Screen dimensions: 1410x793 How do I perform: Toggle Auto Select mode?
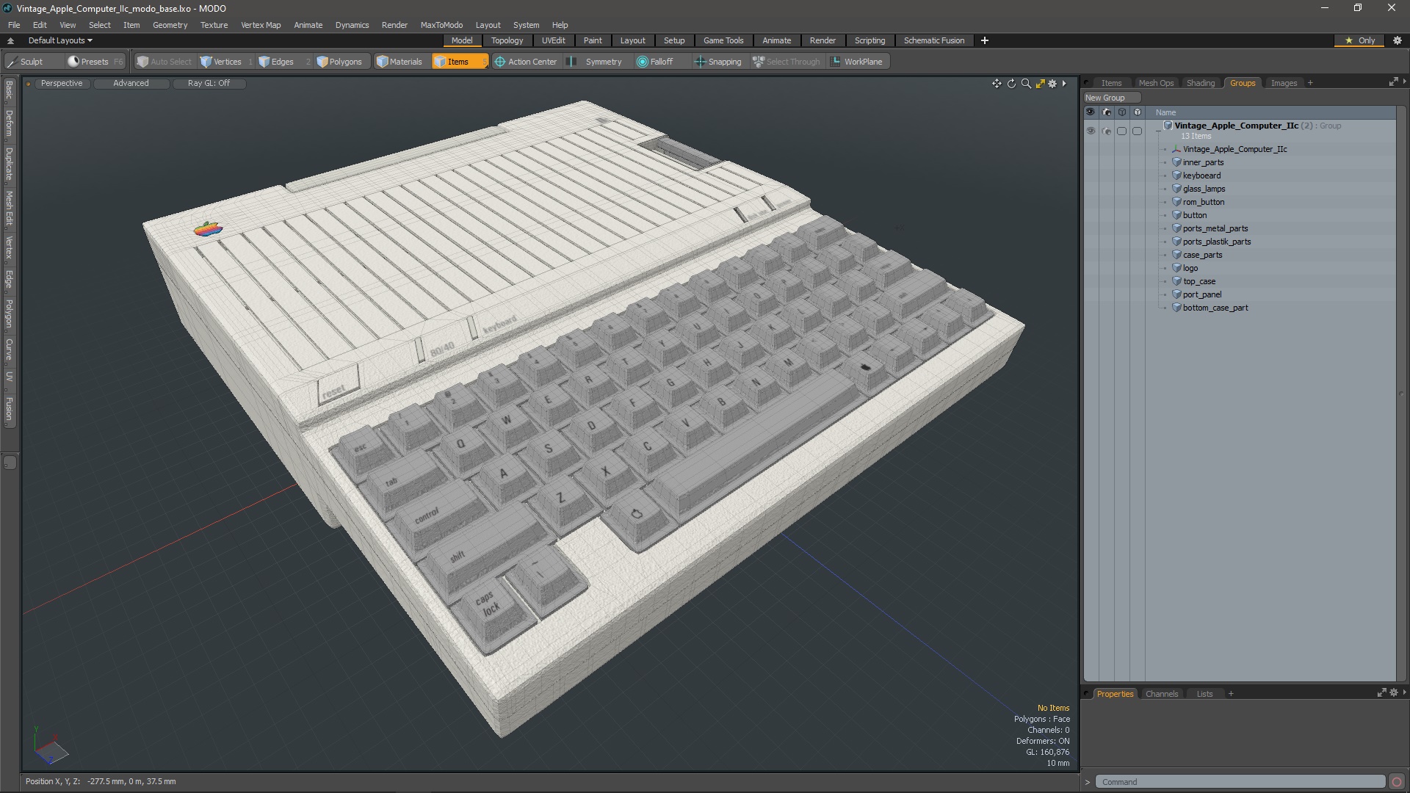point(164,62)
